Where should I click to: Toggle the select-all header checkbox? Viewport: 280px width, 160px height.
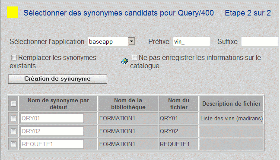(x=13, y=104)
